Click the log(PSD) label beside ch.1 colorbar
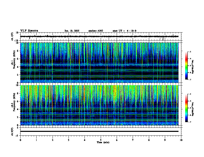204x157 pixels. click(193, 67)
